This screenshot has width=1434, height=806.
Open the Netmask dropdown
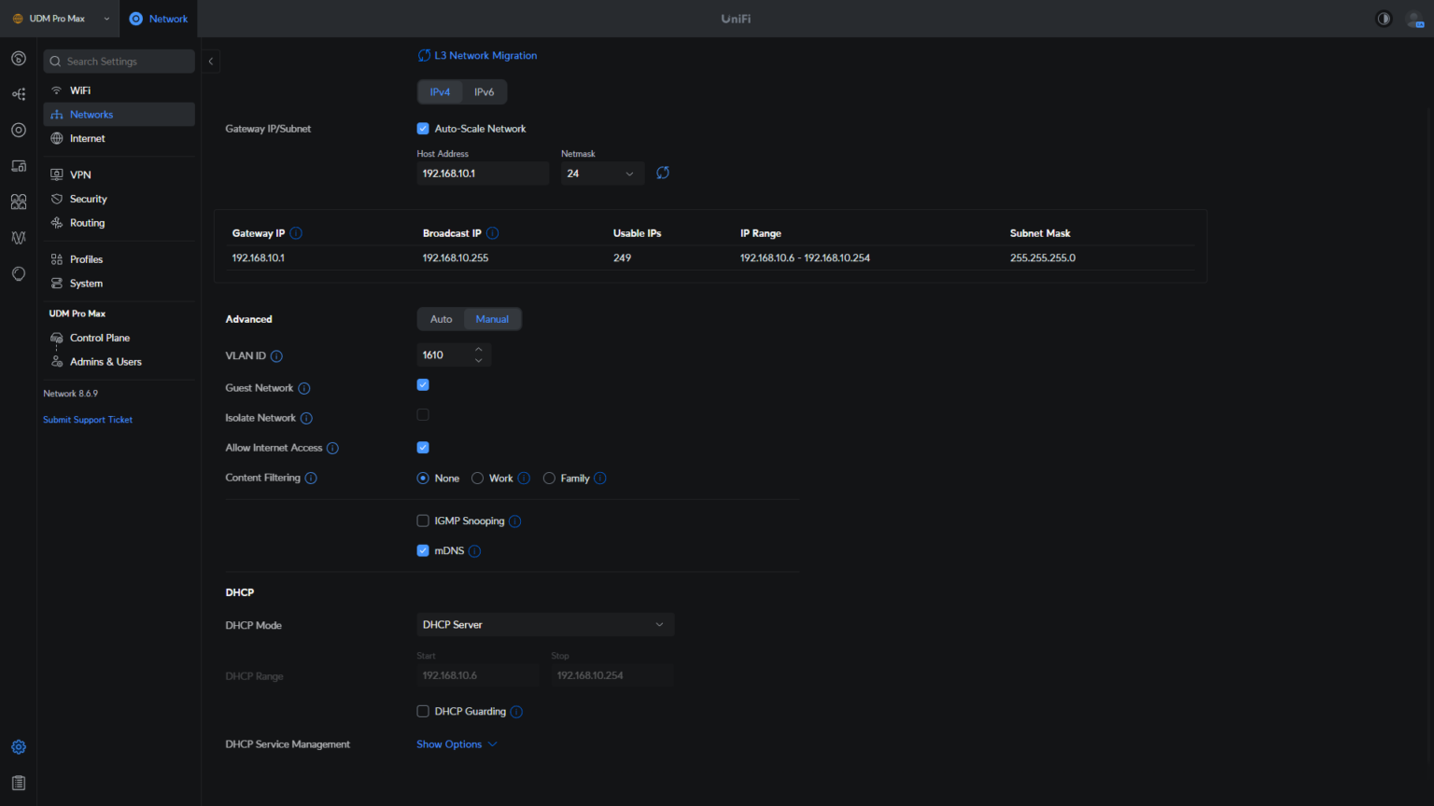(x=601, y=173)
